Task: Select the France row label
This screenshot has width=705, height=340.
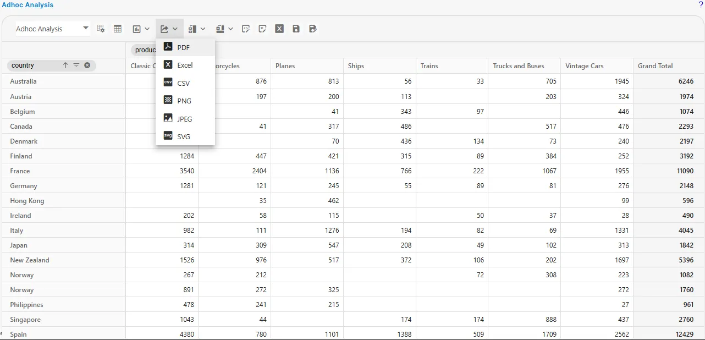Action: 20,171
